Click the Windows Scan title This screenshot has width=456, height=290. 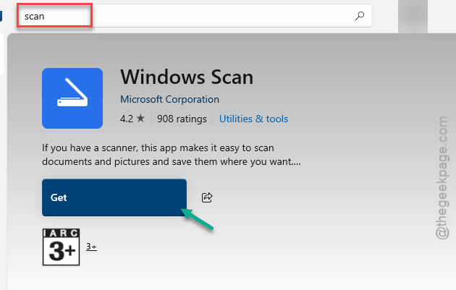click(187, 77)
